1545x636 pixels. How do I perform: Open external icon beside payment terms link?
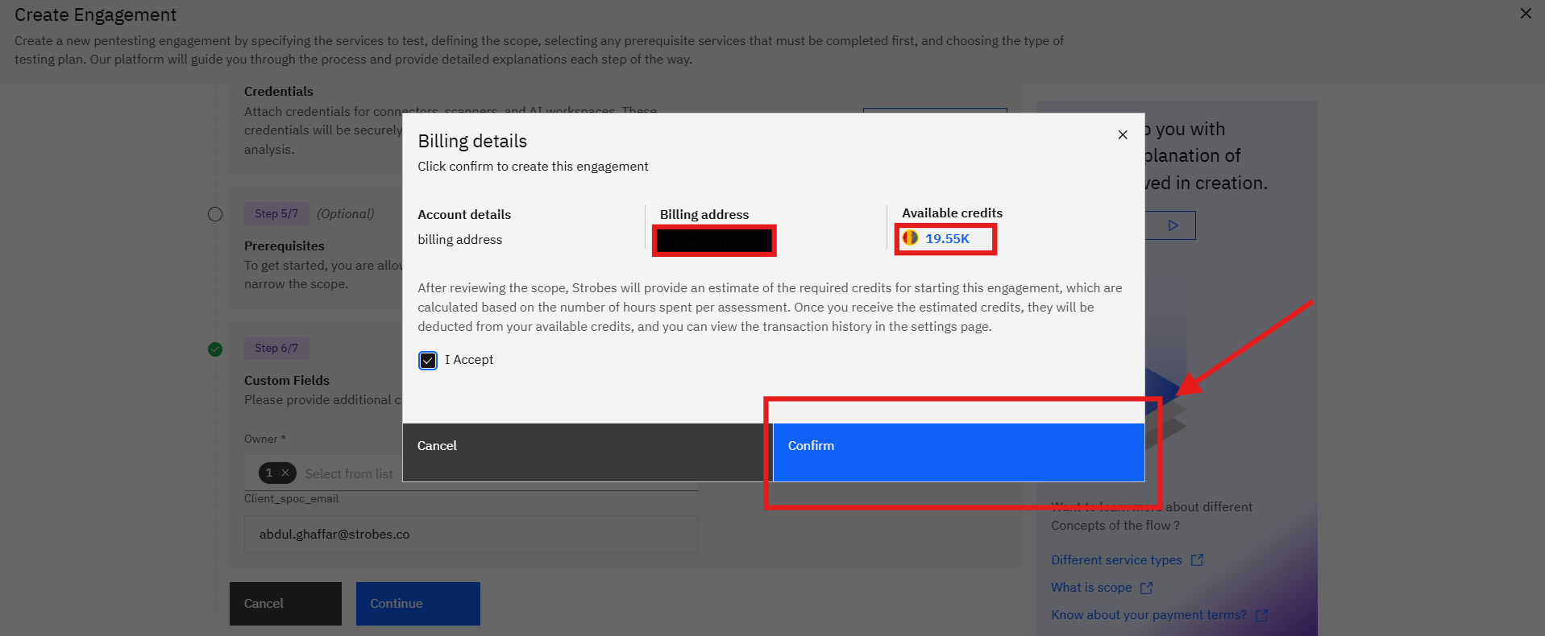[x=1262, y=615]
